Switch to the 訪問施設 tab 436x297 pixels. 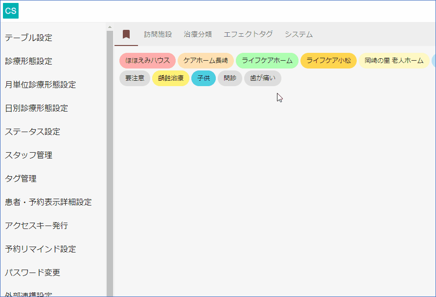coord(158,34)
